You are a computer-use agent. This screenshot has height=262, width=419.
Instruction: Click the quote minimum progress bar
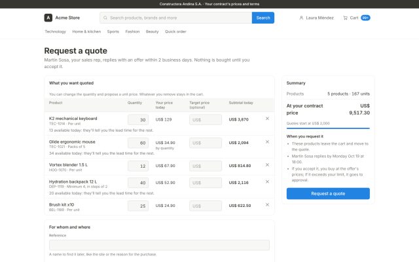pos(328,128)
